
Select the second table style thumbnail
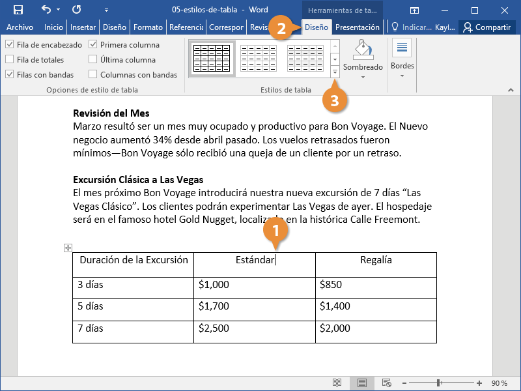(x=259, y=59)
